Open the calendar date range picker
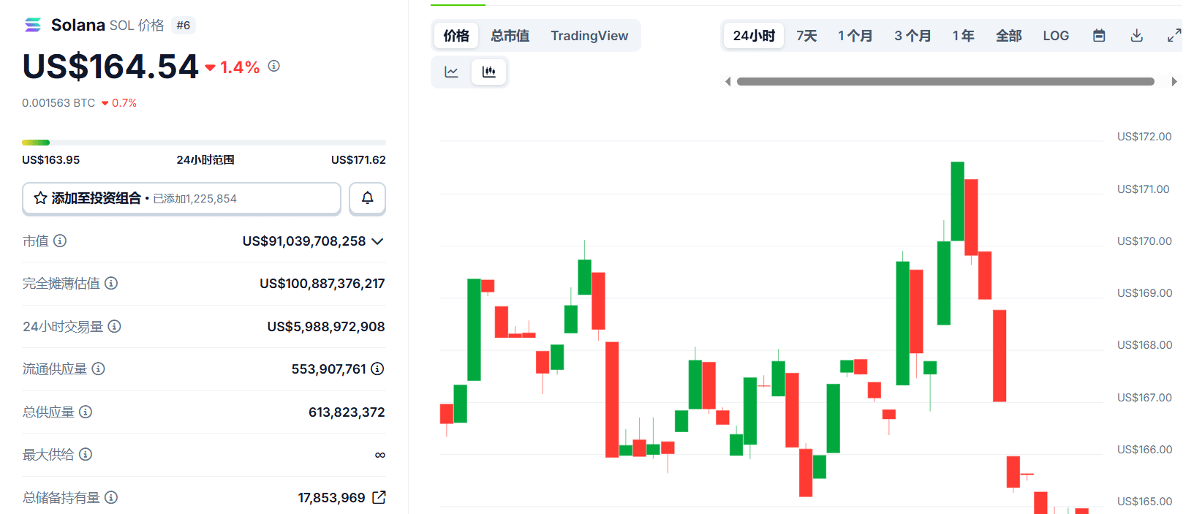 click(1099, 36)
